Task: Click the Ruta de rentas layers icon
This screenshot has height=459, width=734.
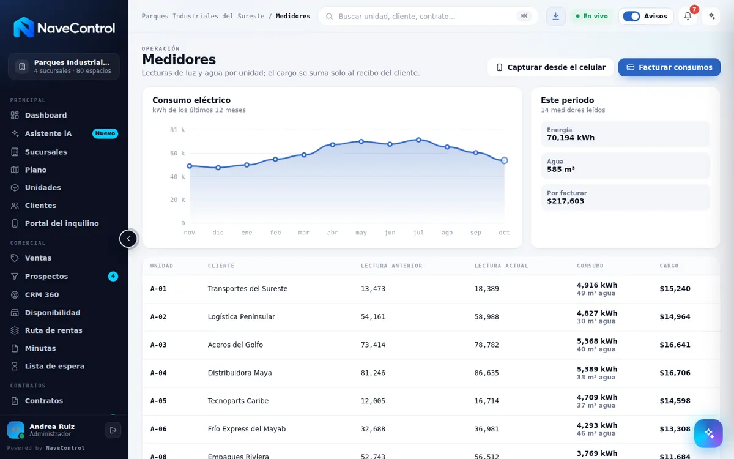Action: 15,330
